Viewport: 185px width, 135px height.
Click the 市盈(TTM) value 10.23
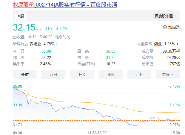tap(111, 64)
